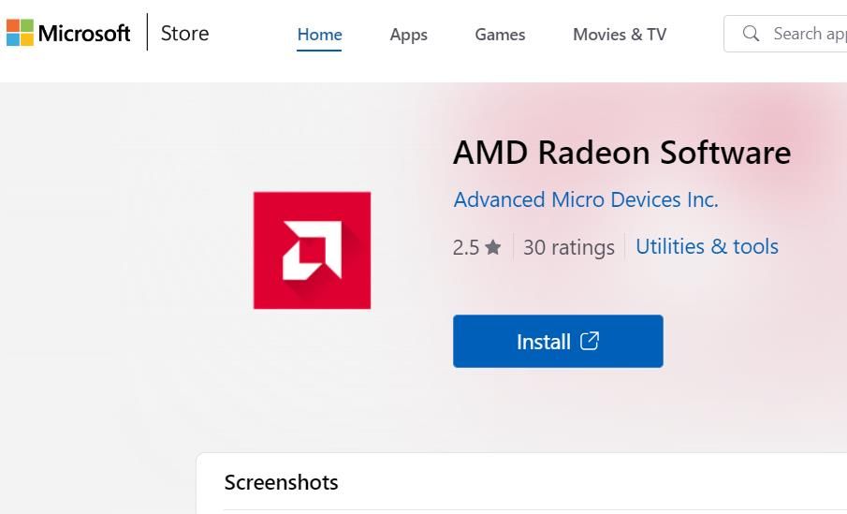Viewport: 847px width, 514px height.
Task: Click the 2.5 rating number
Action: pyautogui.click(x=465, y=247)
